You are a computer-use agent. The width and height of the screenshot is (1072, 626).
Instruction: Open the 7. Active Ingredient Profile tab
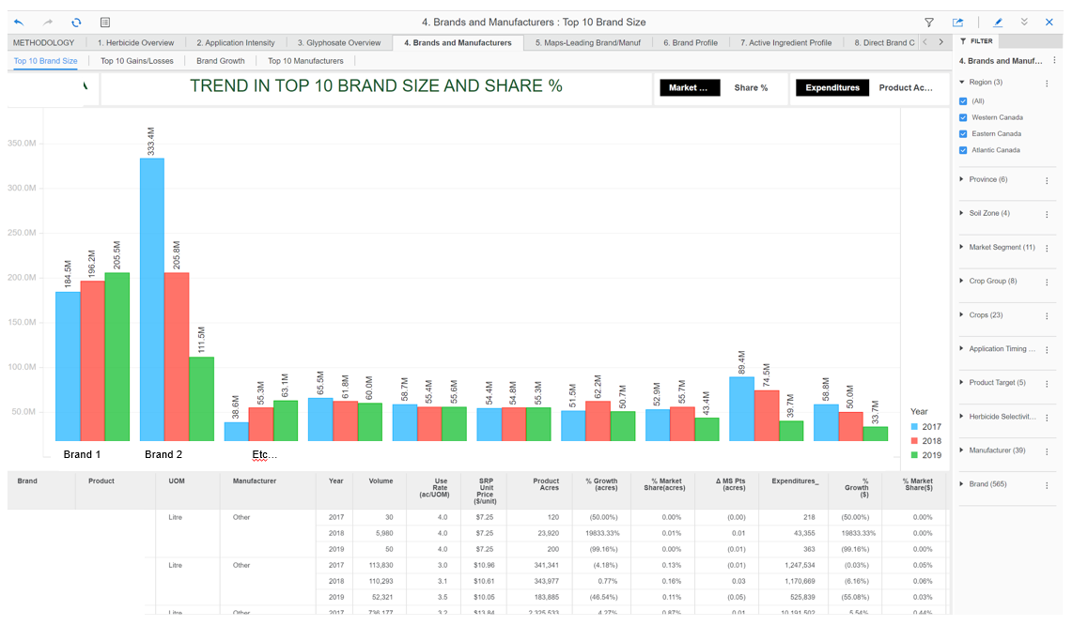pos(786,42)
